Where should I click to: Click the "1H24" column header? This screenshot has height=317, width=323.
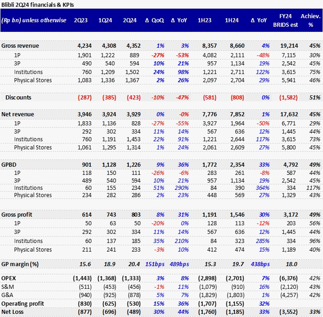point(232,20)
